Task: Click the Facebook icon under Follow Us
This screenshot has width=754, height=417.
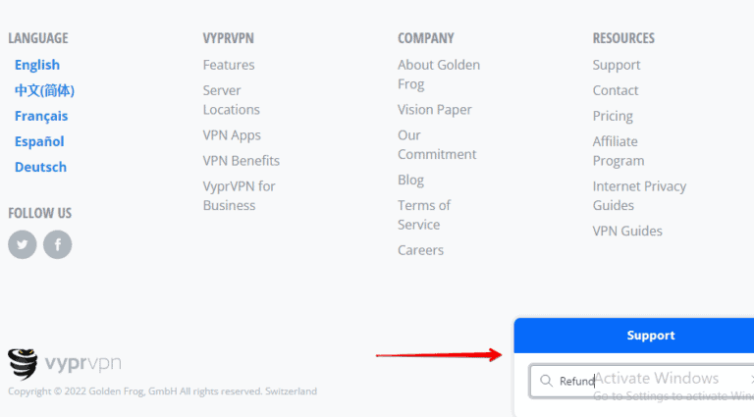Action: point(57,244)
